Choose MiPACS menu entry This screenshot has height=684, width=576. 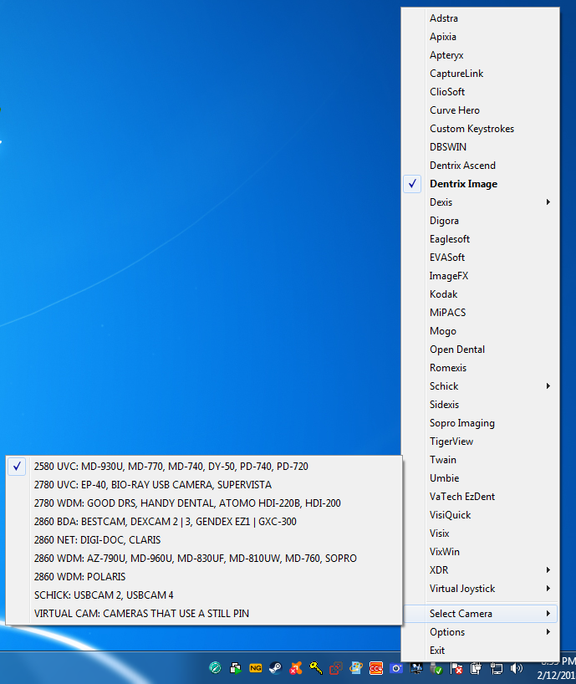tap(480, 313)
